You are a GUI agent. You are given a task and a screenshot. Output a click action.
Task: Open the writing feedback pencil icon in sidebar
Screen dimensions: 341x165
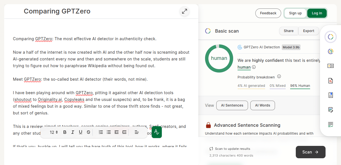[331, 110]
